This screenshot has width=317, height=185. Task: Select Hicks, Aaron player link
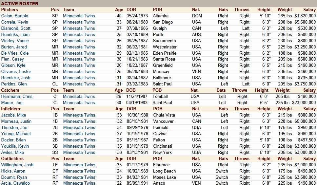point(13,172)
